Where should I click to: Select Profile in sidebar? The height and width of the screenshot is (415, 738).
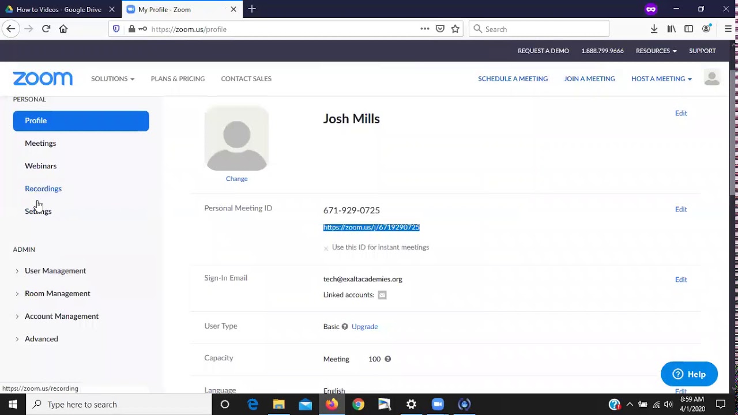pos(81,120)
